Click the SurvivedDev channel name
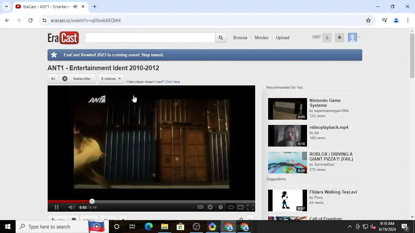This screenshot has height=233, width=415. pos(324,164)
